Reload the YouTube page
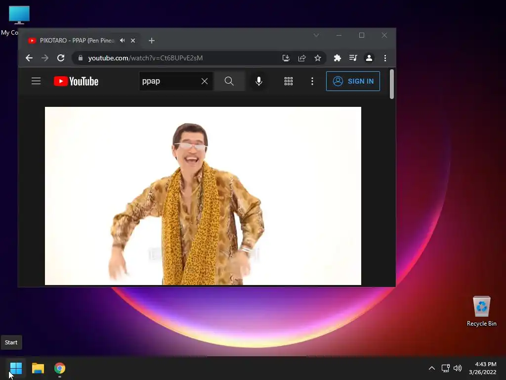The height and width of the screenshot is (380, 506). coord(61,58)
